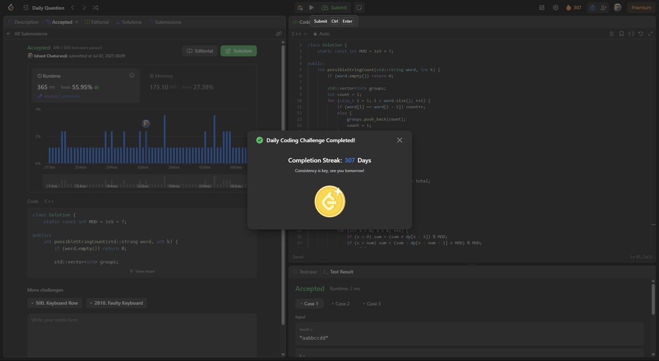Select the Memory stats card
This screenshot has height=361, width=659.
point(198,86)
